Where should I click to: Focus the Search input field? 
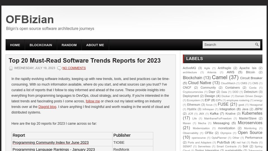coord(229,45)
